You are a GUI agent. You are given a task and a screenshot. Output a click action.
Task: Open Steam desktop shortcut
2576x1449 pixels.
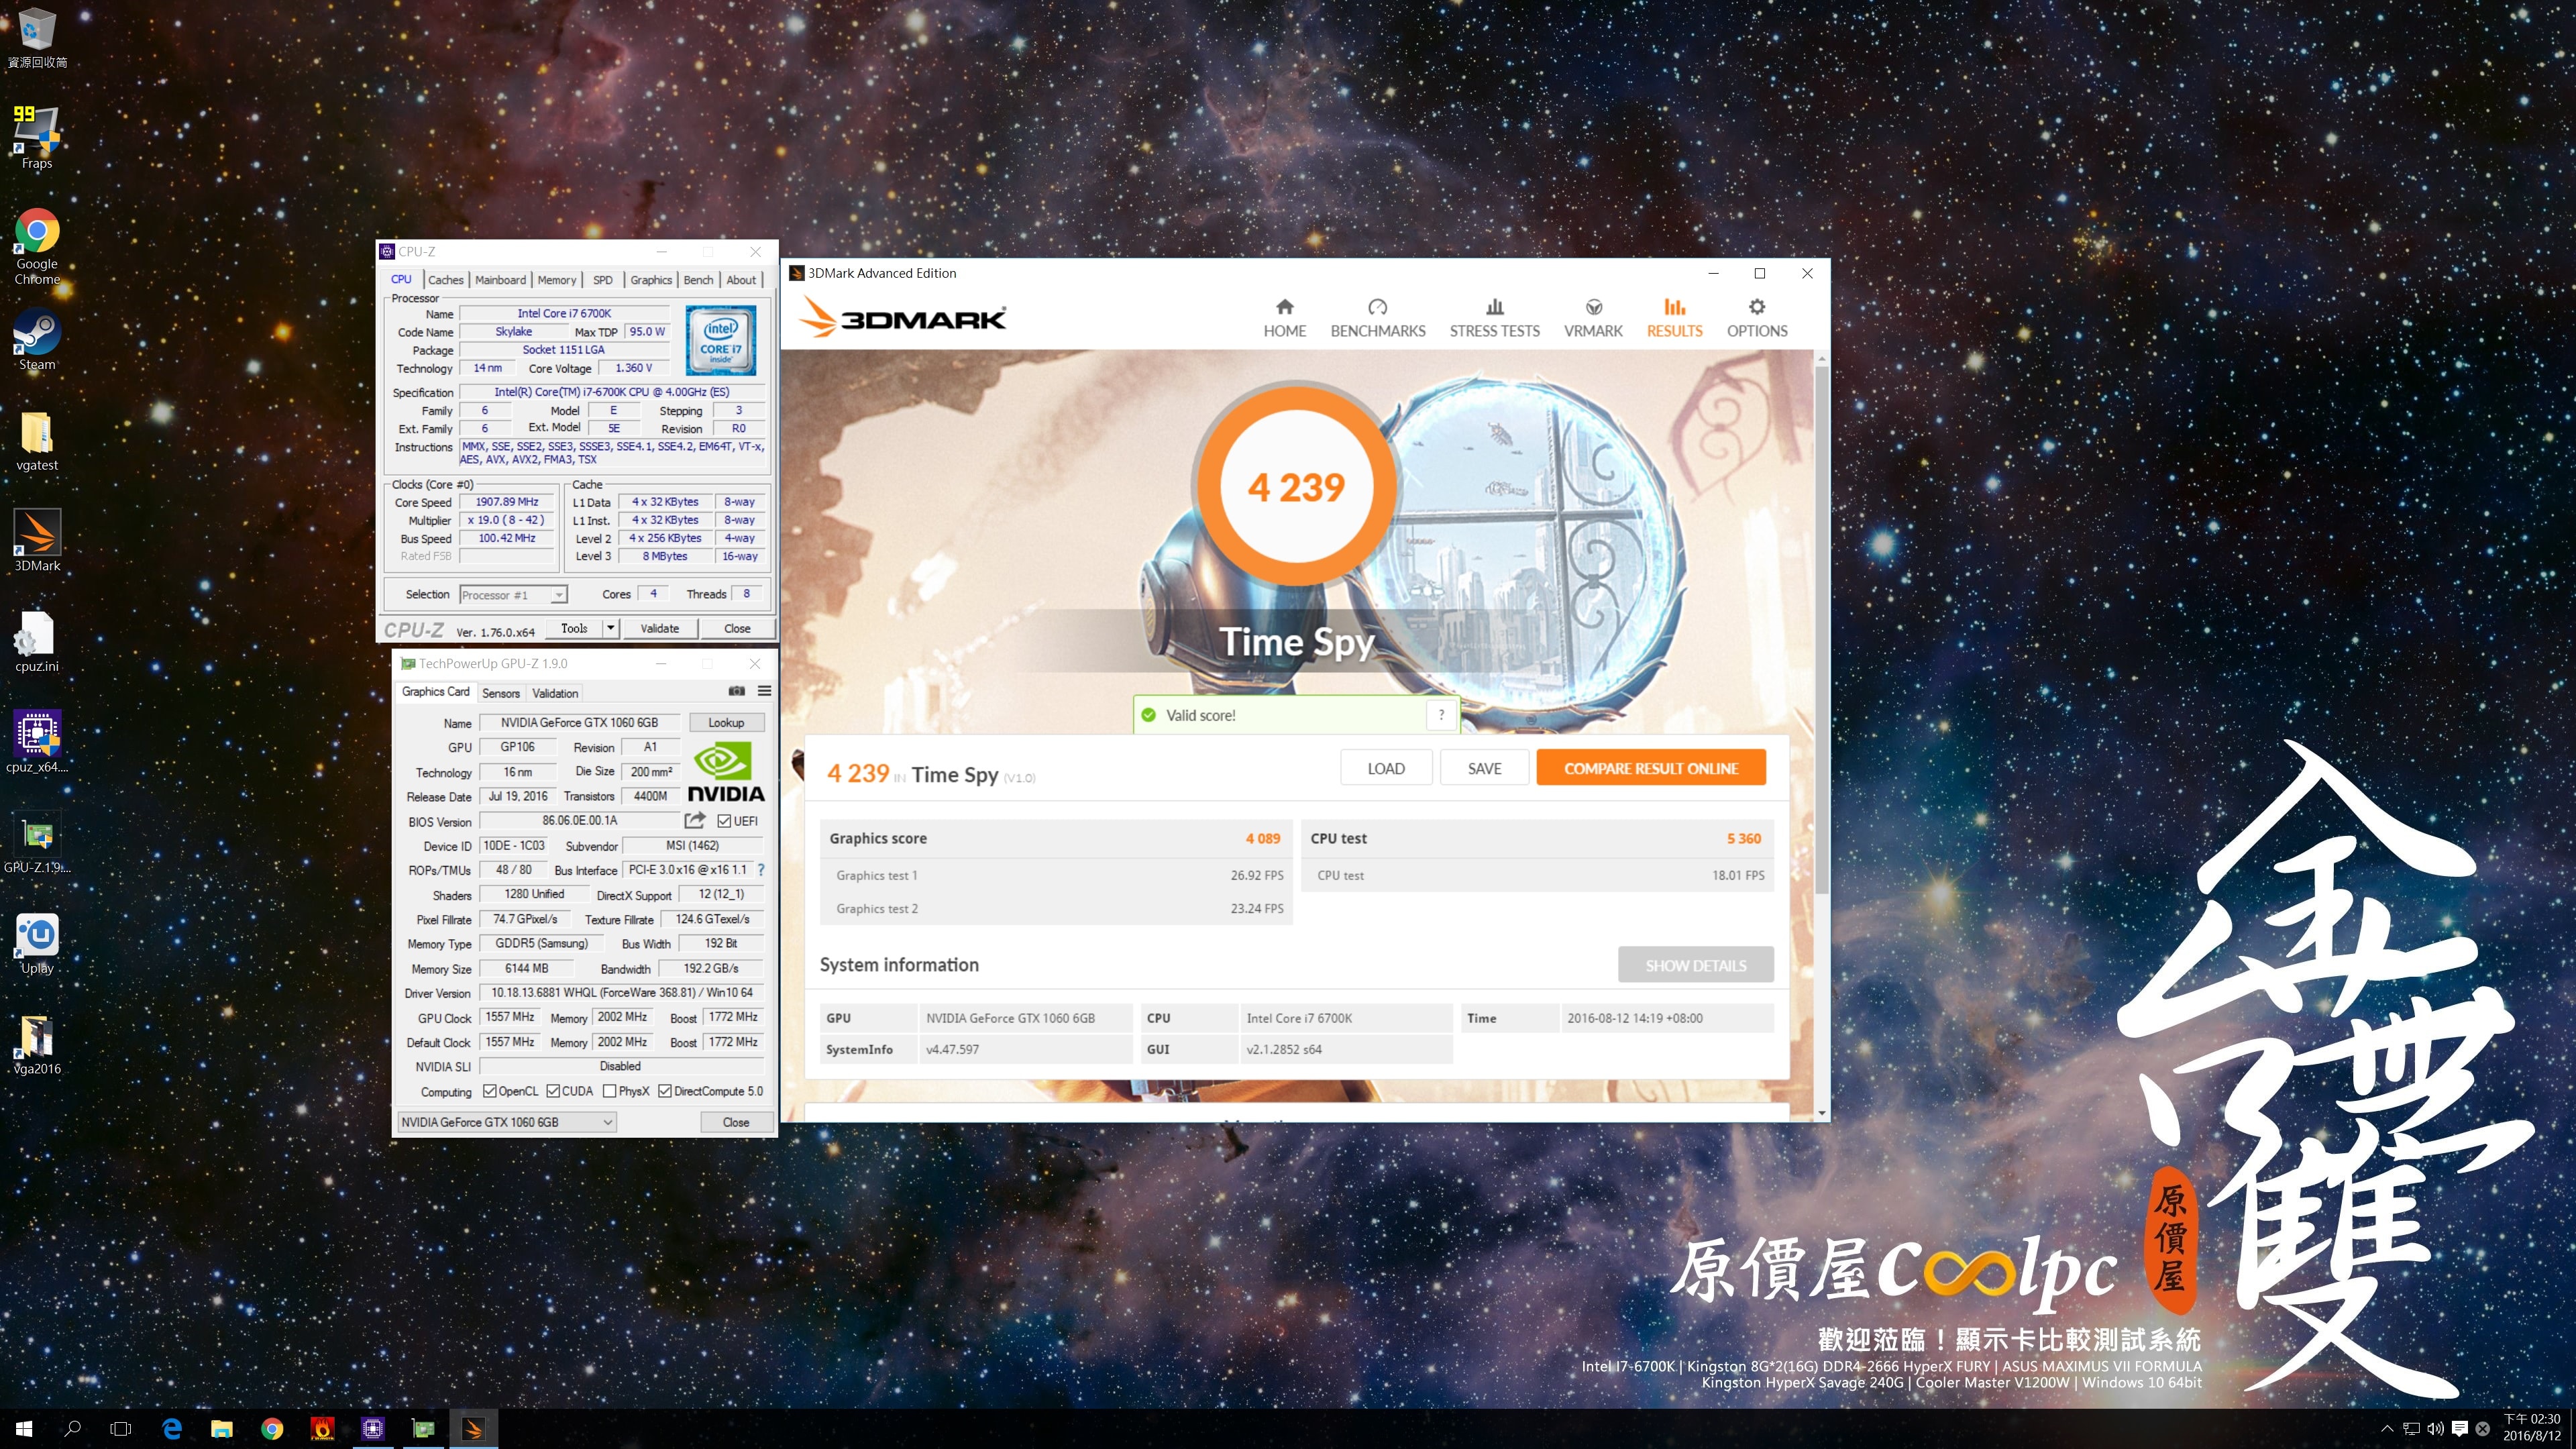pos(37,340)
